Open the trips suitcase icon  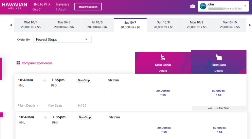click(192, 6)
